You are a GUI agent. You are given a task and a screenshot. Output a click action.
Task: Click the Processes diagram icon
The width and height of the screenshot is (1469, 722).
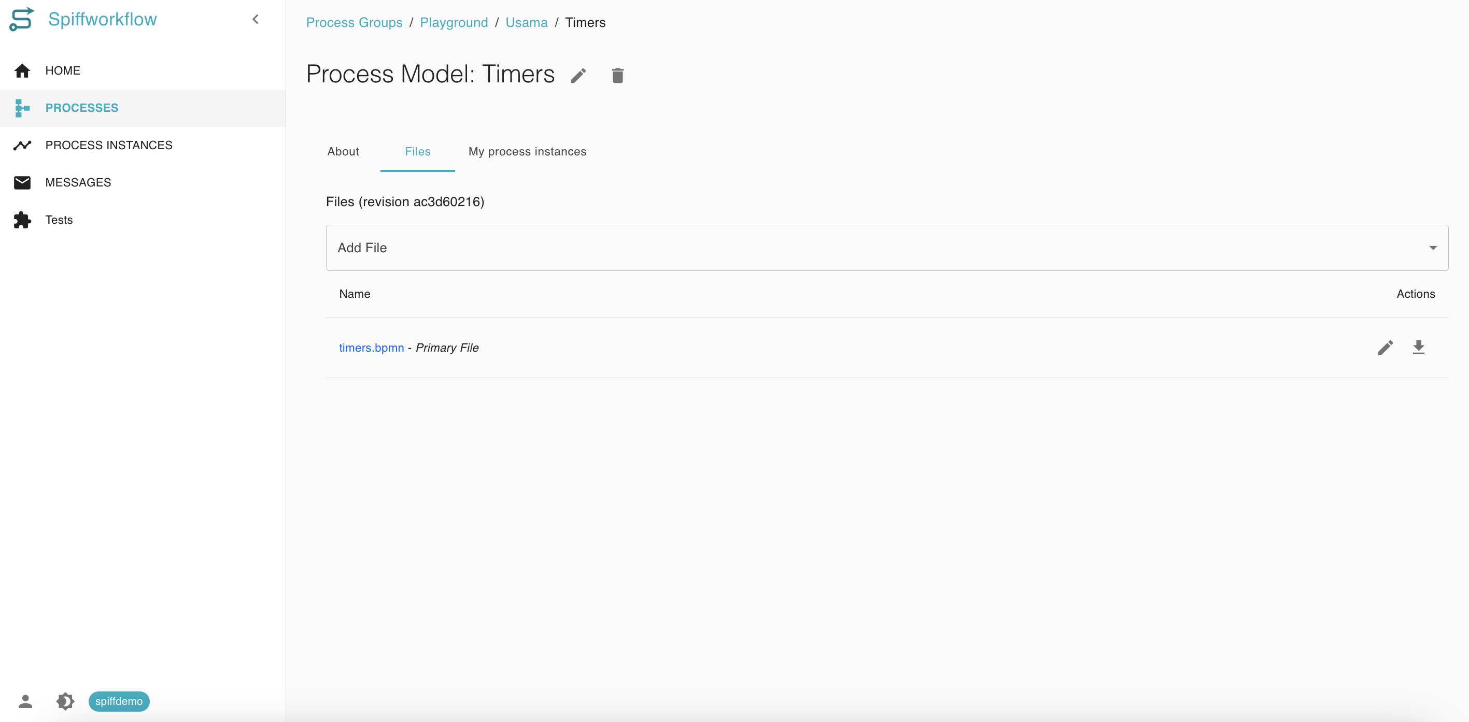point(22,108)
